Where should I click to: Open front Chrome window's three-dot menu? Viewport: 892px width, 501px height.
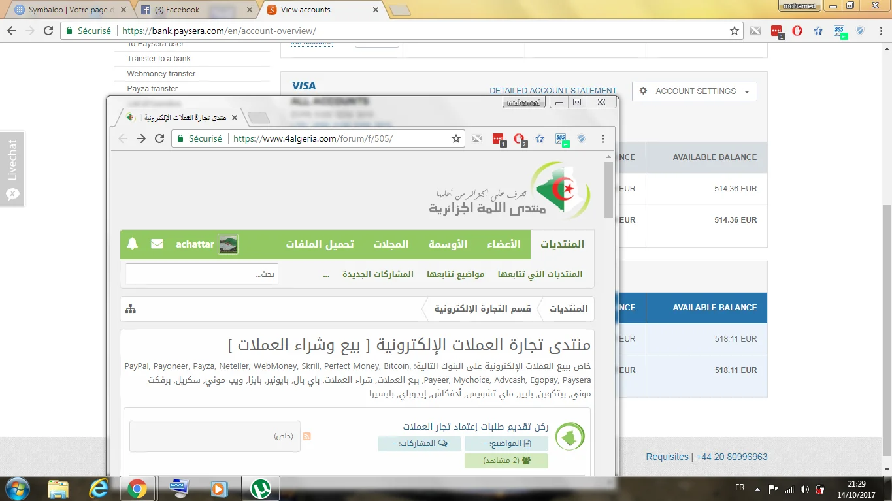click(x=603, y=138)
